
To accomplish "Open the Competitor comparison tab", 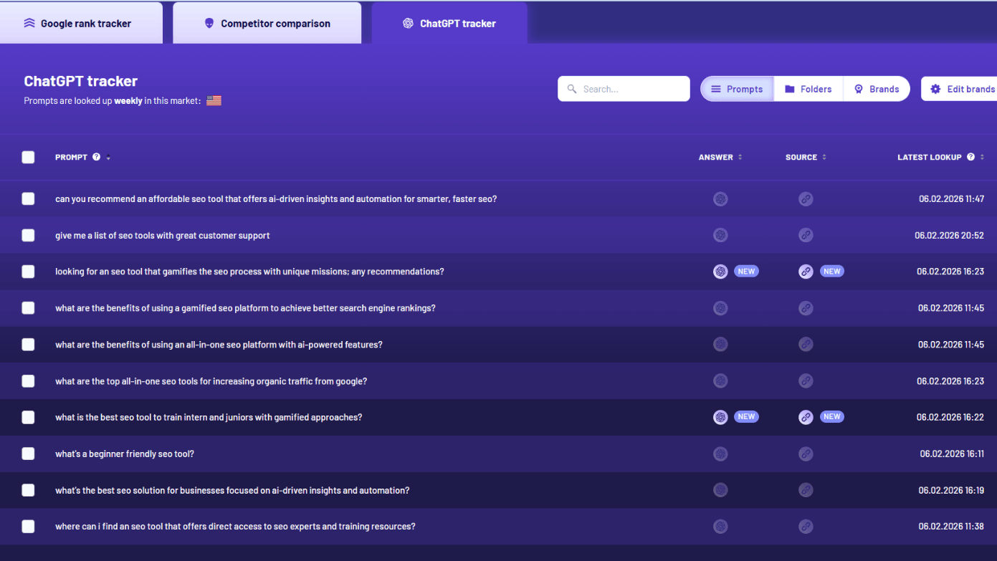I will coord(267,22).
